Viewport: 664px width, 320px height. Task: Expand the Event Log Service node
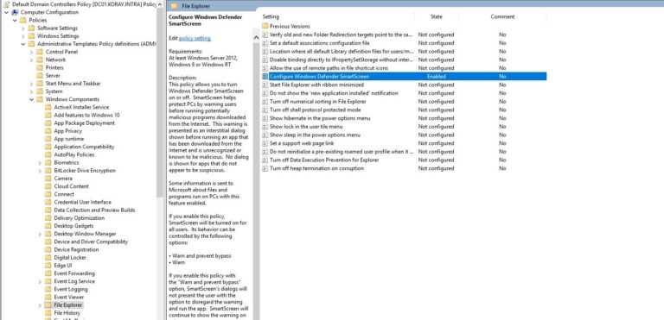tap(41, 281)
